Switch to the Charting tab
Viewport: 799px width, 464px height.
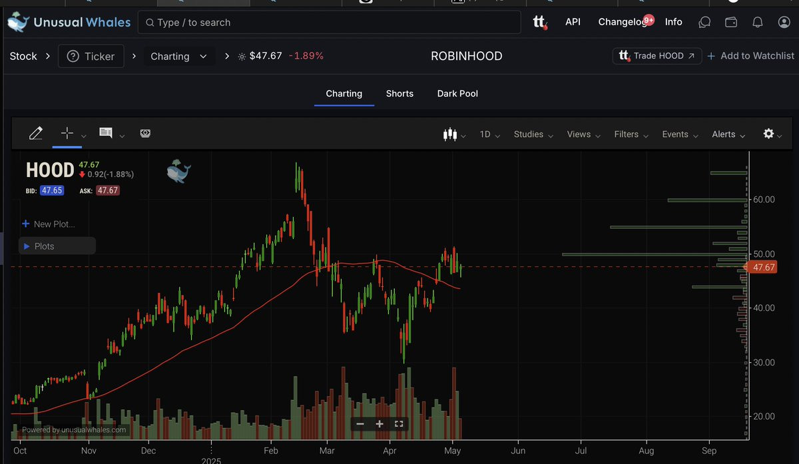[344, 94]
